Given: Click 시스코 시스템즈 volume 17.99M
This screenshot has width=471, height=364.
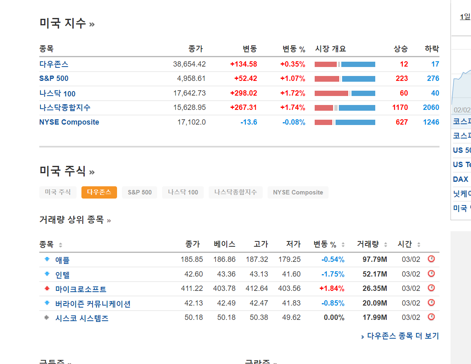Looking at the screenshot, I should 374,317.
